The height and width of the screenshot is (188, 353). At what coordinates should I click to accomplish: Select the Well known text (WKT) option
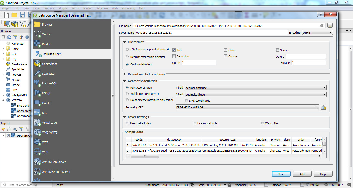tap(127, 94)
